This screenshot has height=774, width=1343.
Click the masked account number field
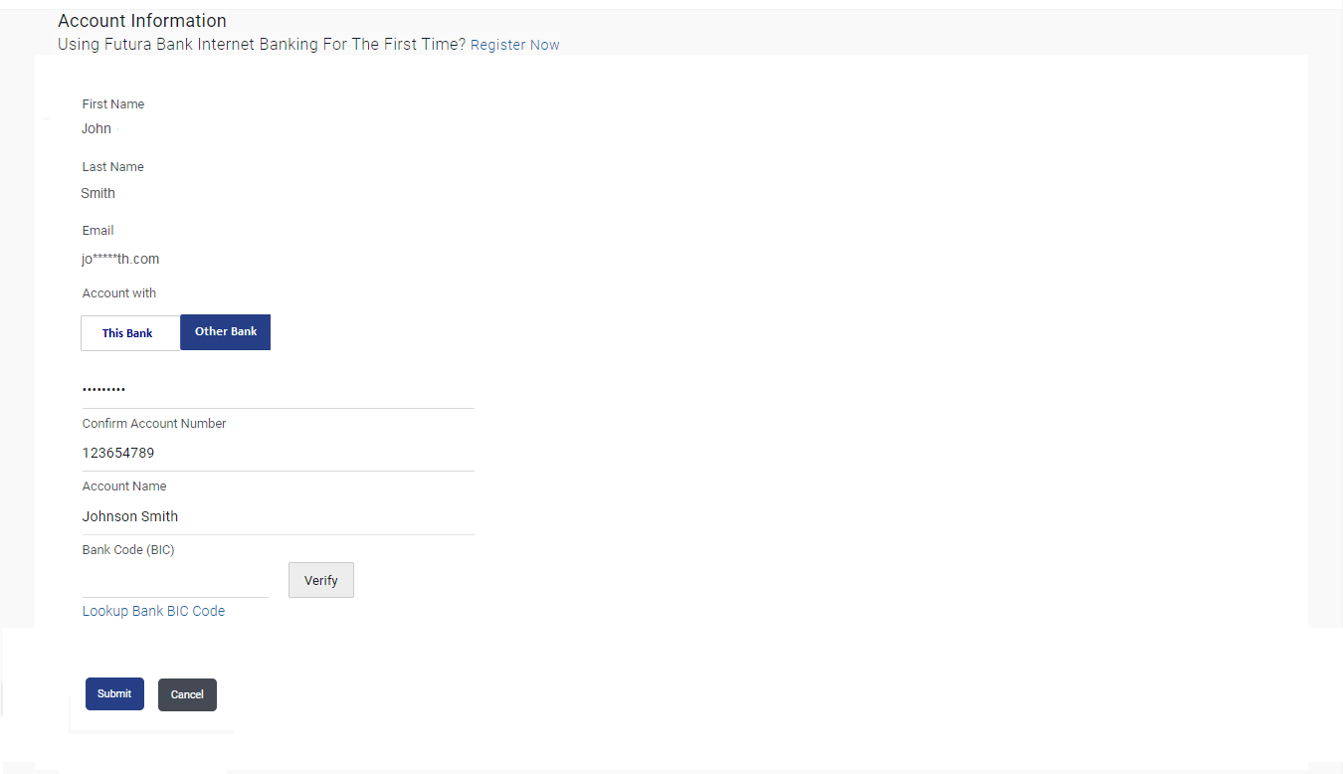(x=278, y=389)
